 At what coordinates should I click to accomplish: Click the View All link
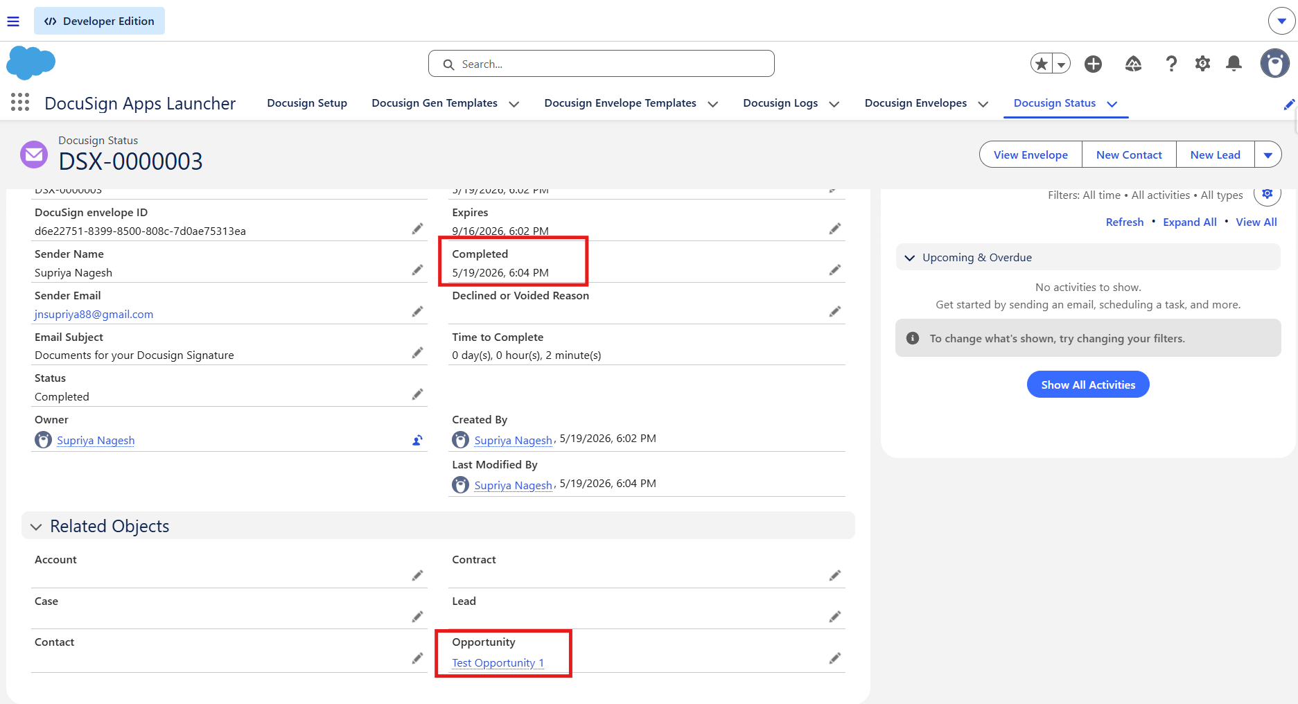(x=1256, y=222)
